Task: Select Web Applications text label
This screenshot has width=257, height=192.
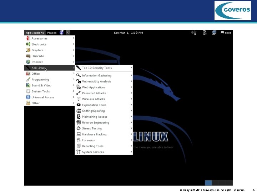Action: 94,87
